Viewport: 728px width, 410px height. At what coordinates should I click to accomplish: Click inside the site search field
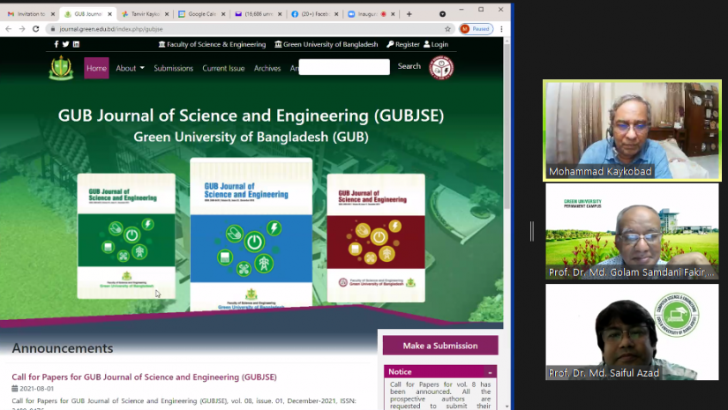click(344, 67)
